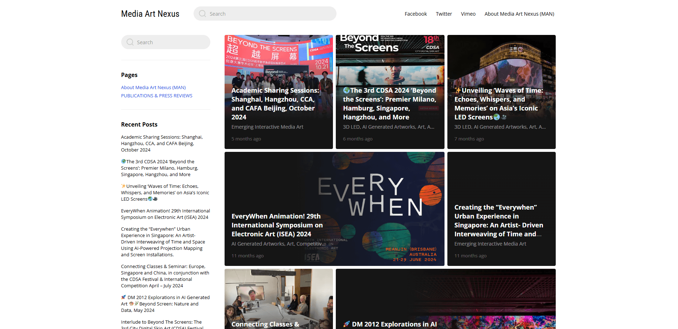Open card title The 3rd CDSA 2024 'Beyond the Screens'
This screenshot has width=678, height=329.
pyautogui.click(x=390, y=104)
